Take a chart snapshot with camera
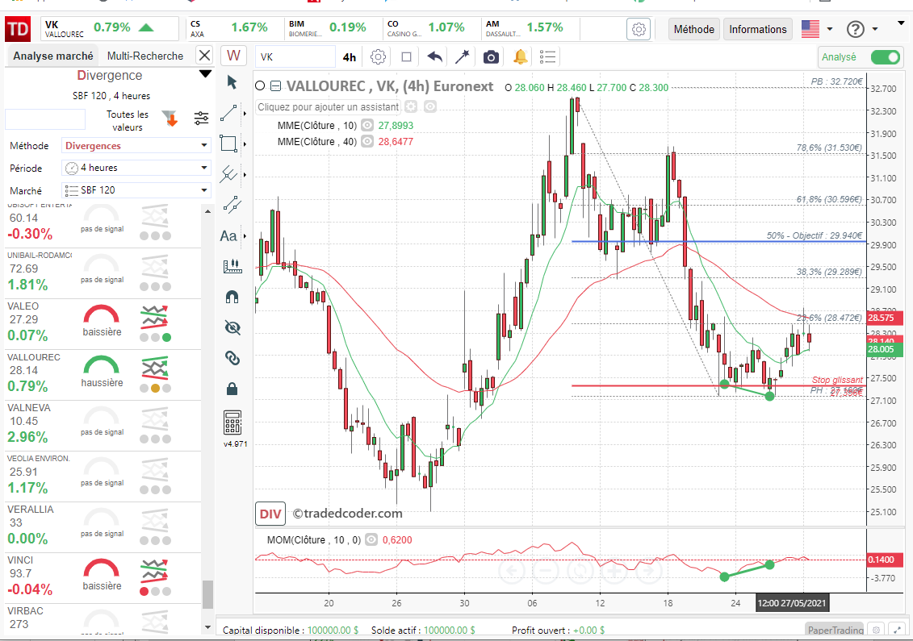Image resolution: width=913 pixels, height=641 pixels. pyautogui.click(x=491, y=57)
